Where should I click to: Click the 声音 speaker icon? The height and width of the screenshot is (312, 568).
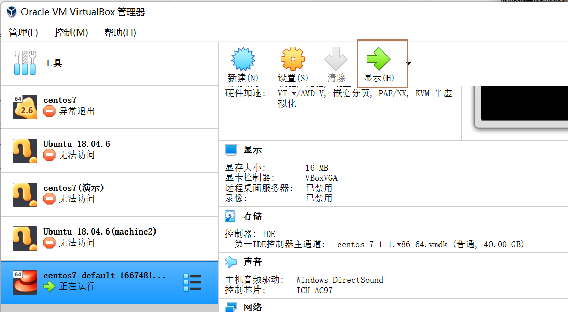230,262
